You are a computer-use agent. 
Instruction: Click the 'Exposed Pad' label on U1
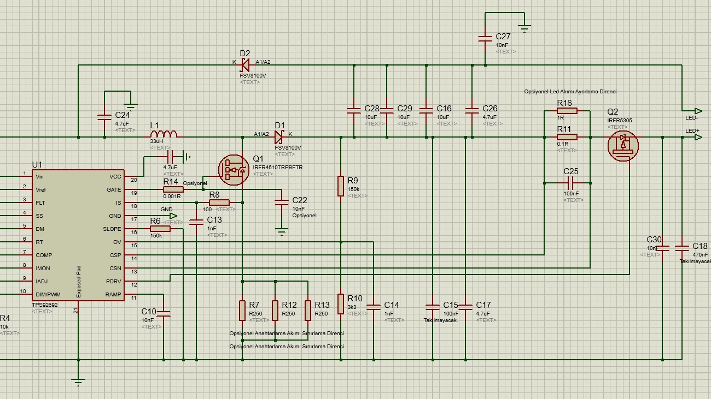[79, 282]
